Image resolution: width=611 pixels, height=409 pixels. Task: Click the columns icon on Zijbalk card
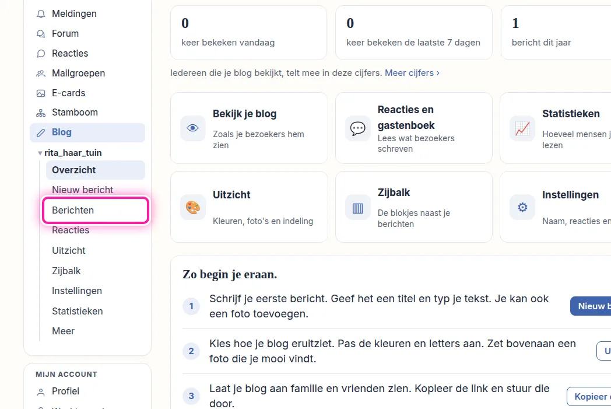(358, 207)
